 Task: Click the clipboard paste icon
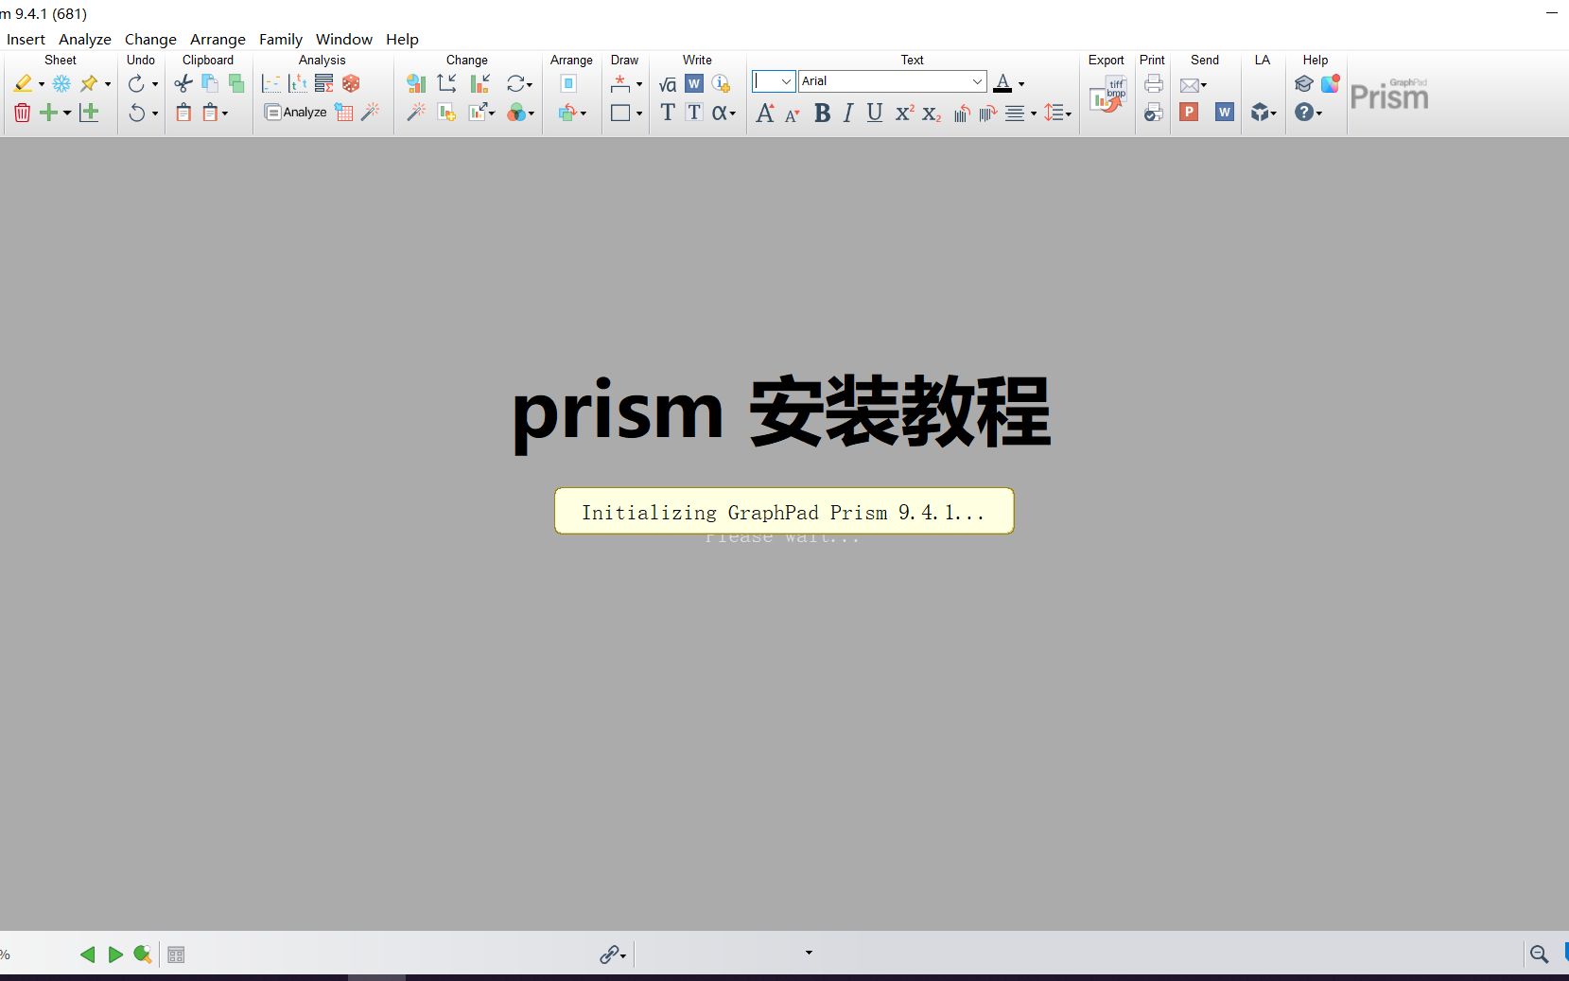[183, 113]
